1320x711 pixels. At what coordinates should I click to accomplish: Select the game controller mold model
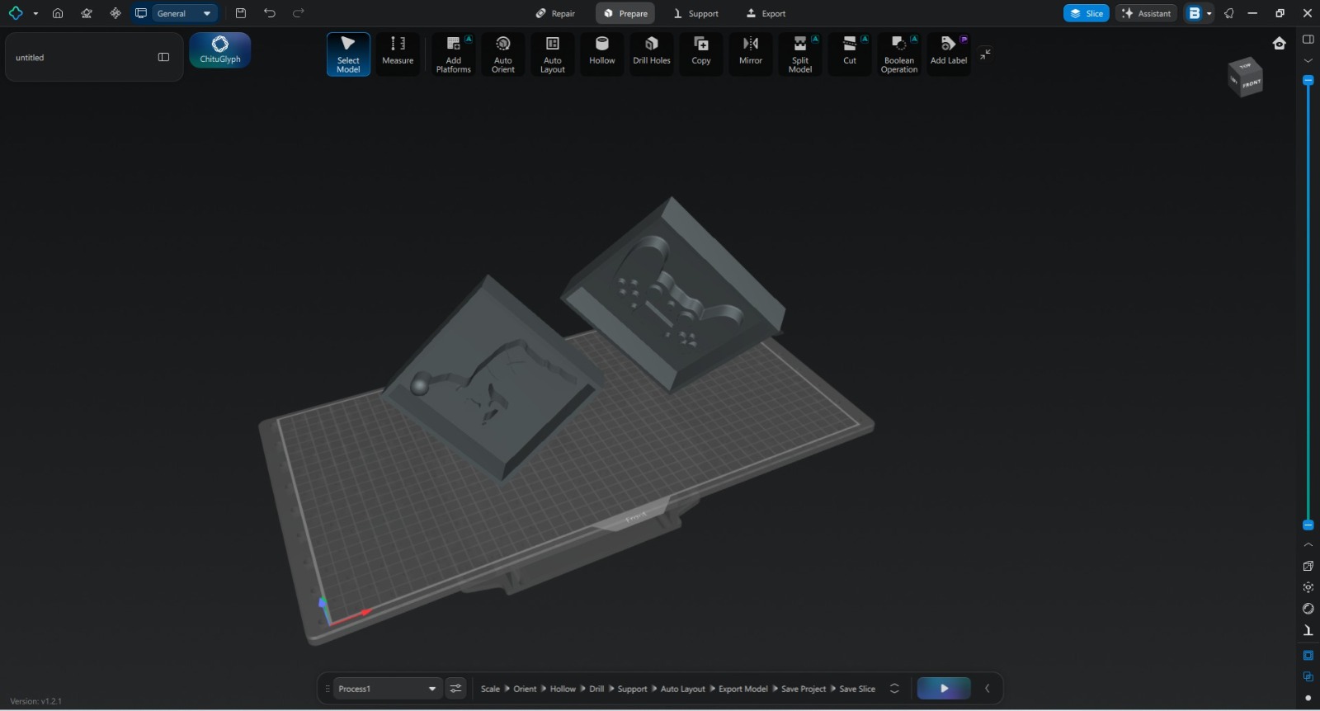[x=673, y=294]
